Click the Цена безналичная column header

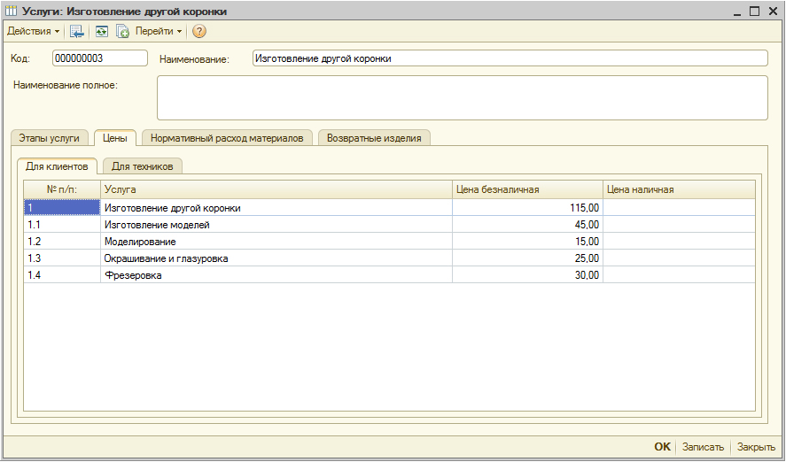(526, 189)
